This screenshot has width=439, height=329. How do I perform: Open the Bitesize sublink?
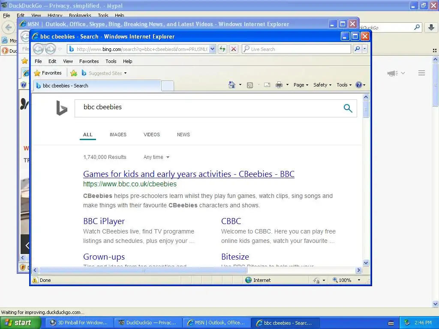(x=235, y=257)
